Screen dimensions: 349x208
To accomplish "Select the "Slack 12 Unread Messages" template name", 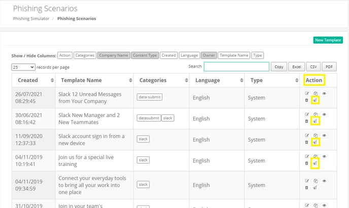I will click(x=90, y=98).
